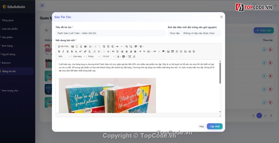The height and width of the screenshot is (143, 279).
Task: Insert a hyperlink with Link icon
Action: (155, 51)
